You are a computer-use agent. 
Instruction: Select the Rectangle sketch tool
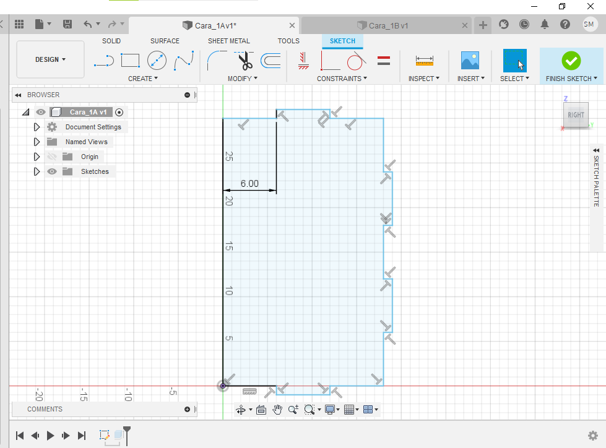[x=130, y=61]
